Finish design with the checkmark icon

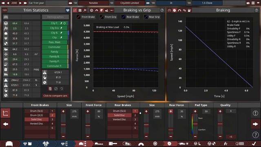click(x=254, y=143)
